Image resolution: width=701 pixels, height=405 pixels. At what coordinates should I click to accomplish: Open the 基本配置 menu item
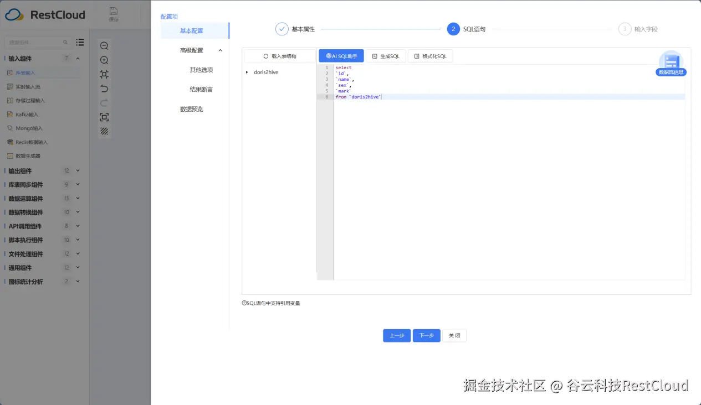195,31
